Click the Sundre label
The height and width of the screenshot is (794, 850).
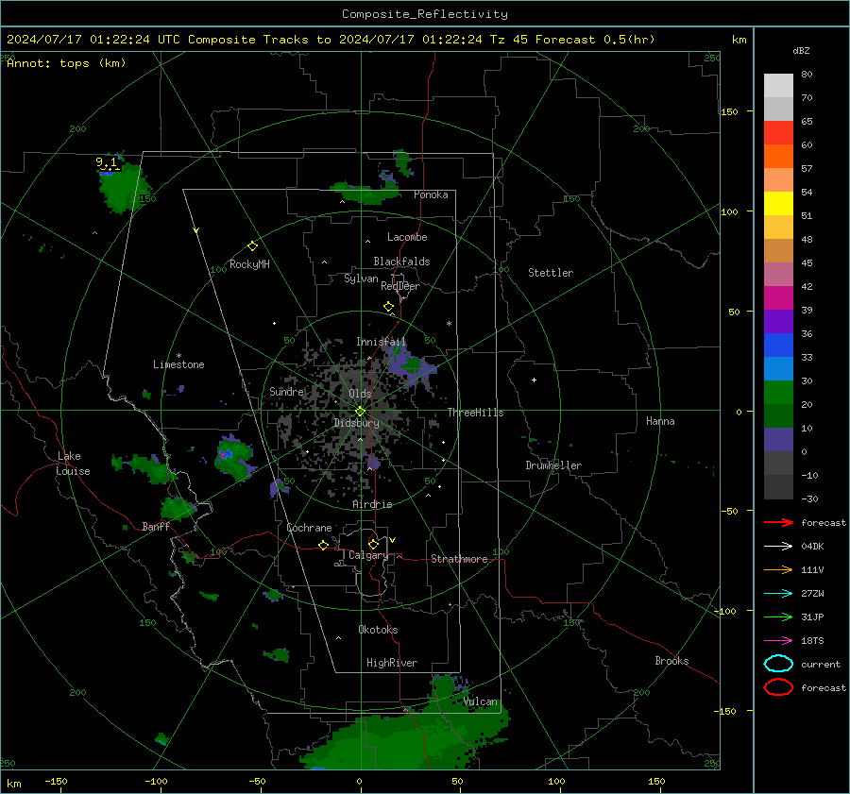pos(287,392)
